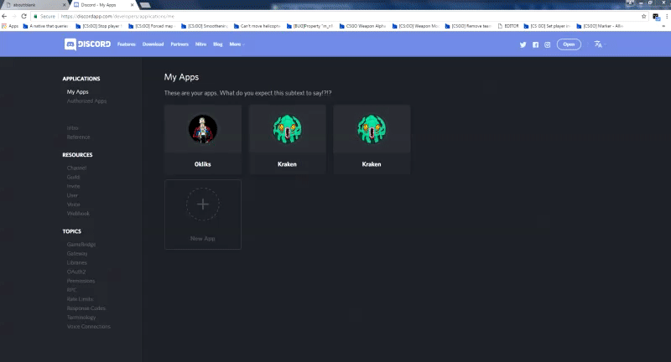Open the Kraken app card beside Okliks
Image resolution: width=671 pixels, height=362 pixels.
click(287, 139)
